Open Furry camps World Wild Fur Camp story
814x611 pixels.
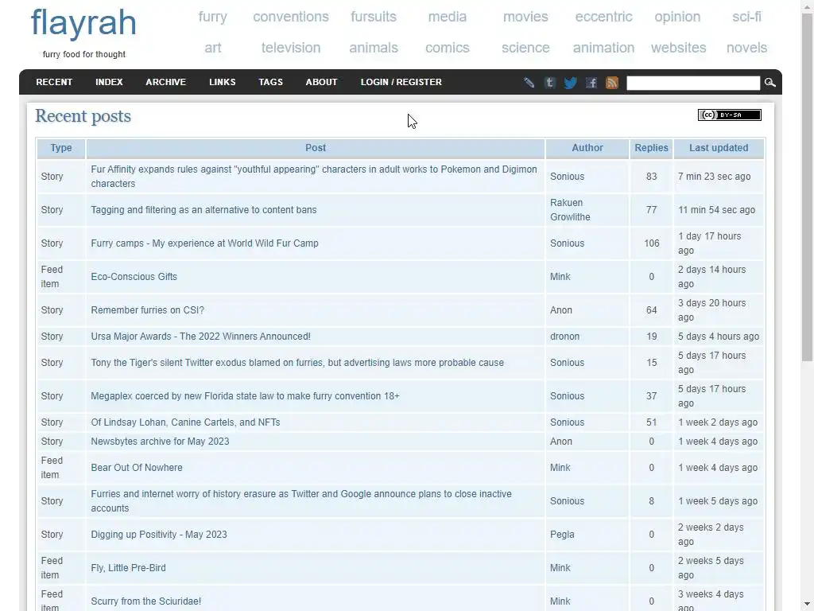coord(204,243)
